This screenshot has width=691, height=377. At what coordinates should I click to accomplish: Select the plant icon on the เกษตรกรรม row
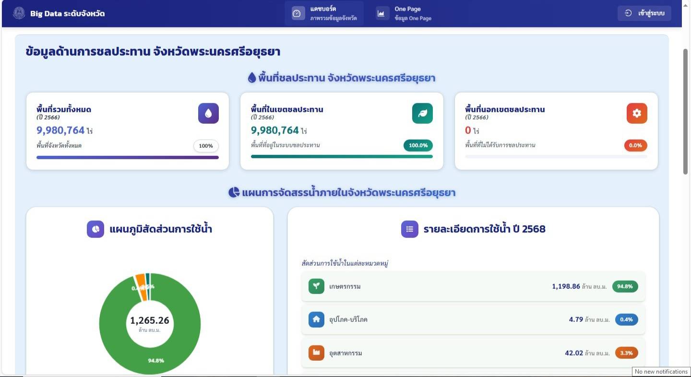point(316,286)
